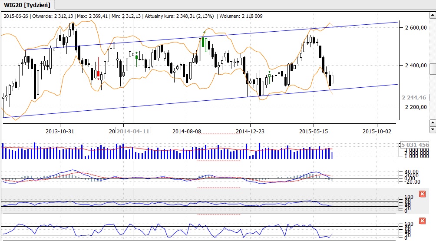
Task: Click the 2 400,00 price axis label
Action: point(416,65)
